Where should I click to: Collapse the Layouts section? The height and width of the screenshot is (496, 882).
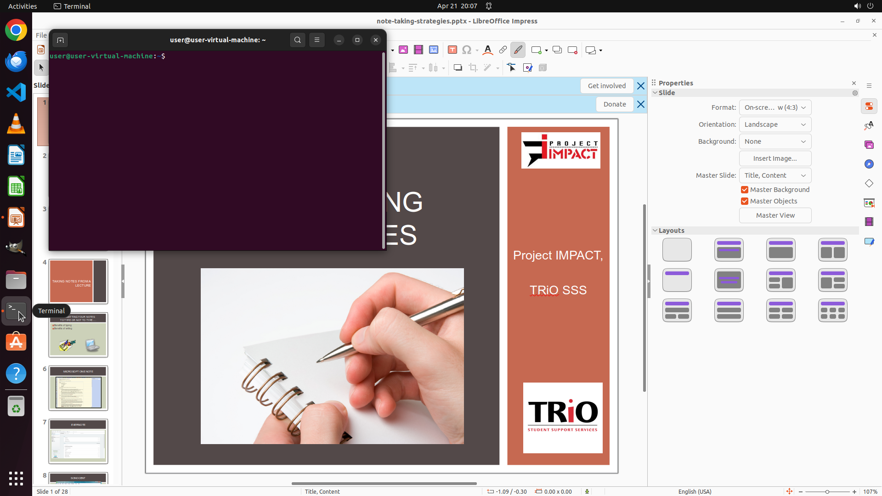tap(655, 231)
